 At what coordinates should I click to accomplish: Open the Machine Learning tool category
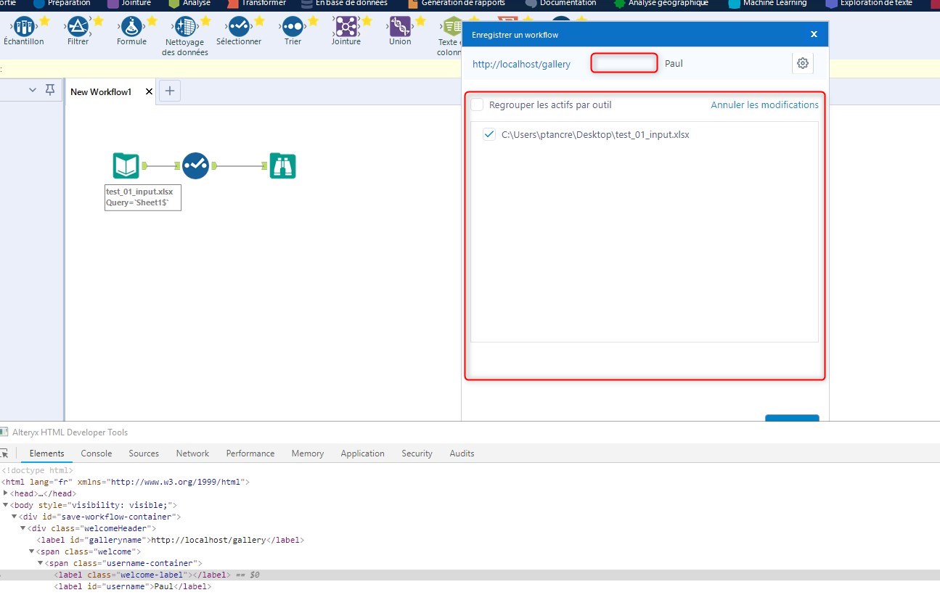[x=767, y=3]
